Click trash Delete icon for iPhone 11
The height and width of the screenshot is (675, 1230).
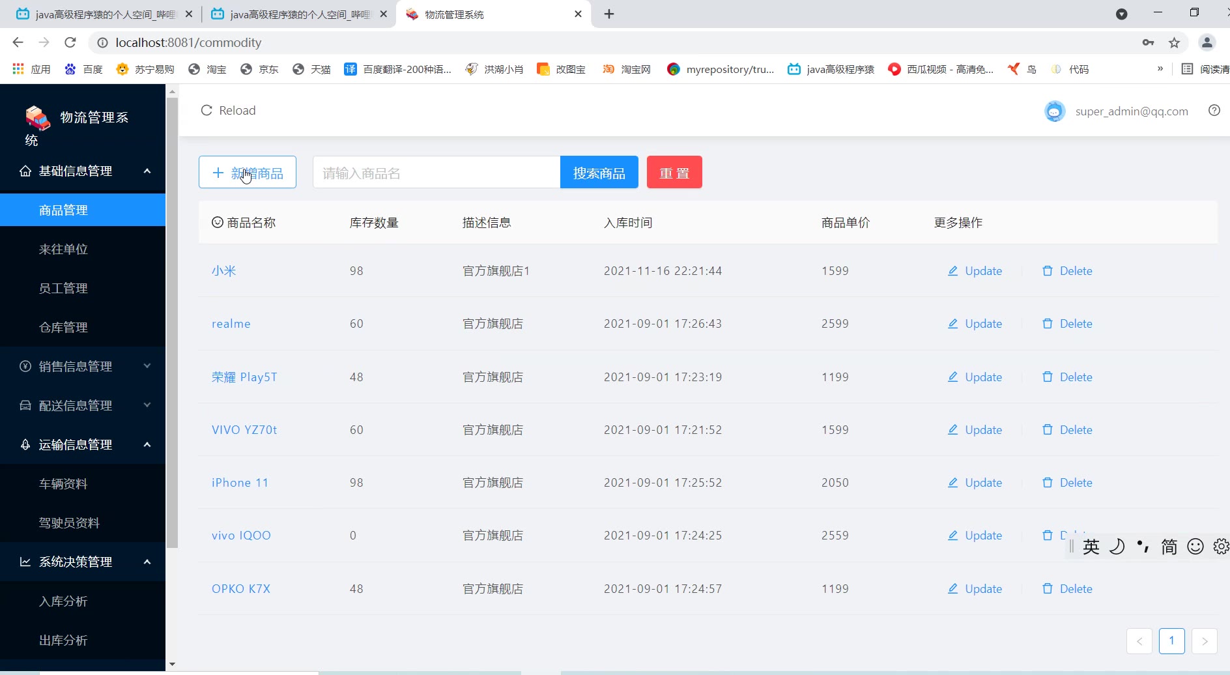click(1047, 483)
